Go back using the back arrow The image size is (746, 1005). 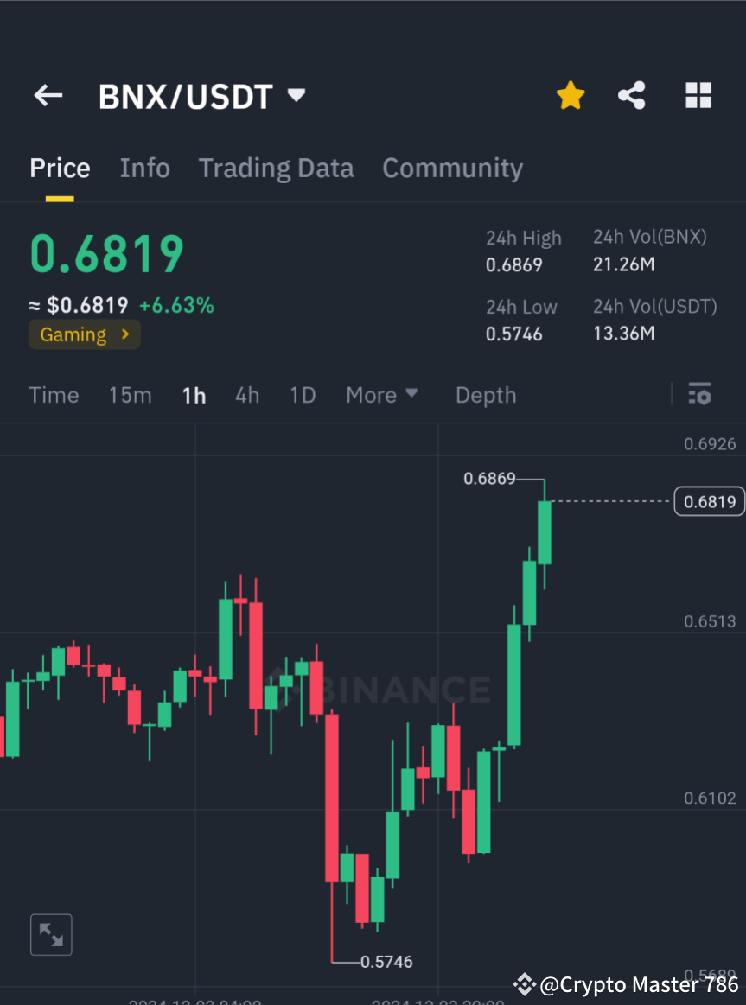[48, 95]
